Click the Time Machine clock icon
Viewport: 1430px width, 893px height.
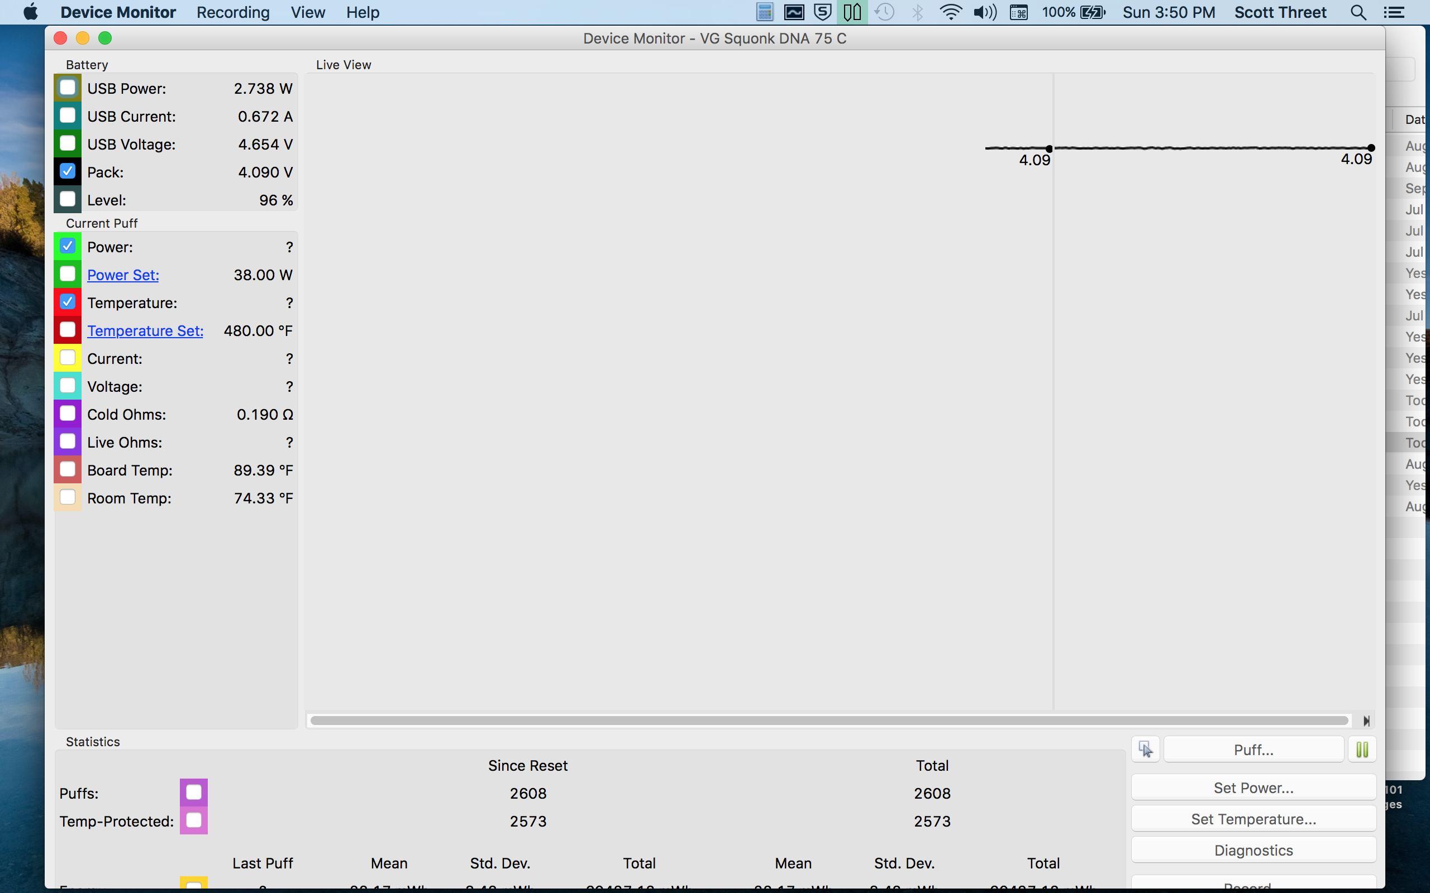click(x=884, y=12)
